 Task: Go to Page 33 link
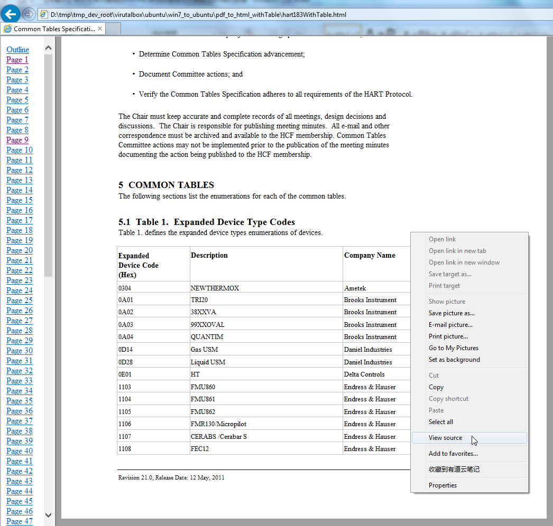[20, 381]
